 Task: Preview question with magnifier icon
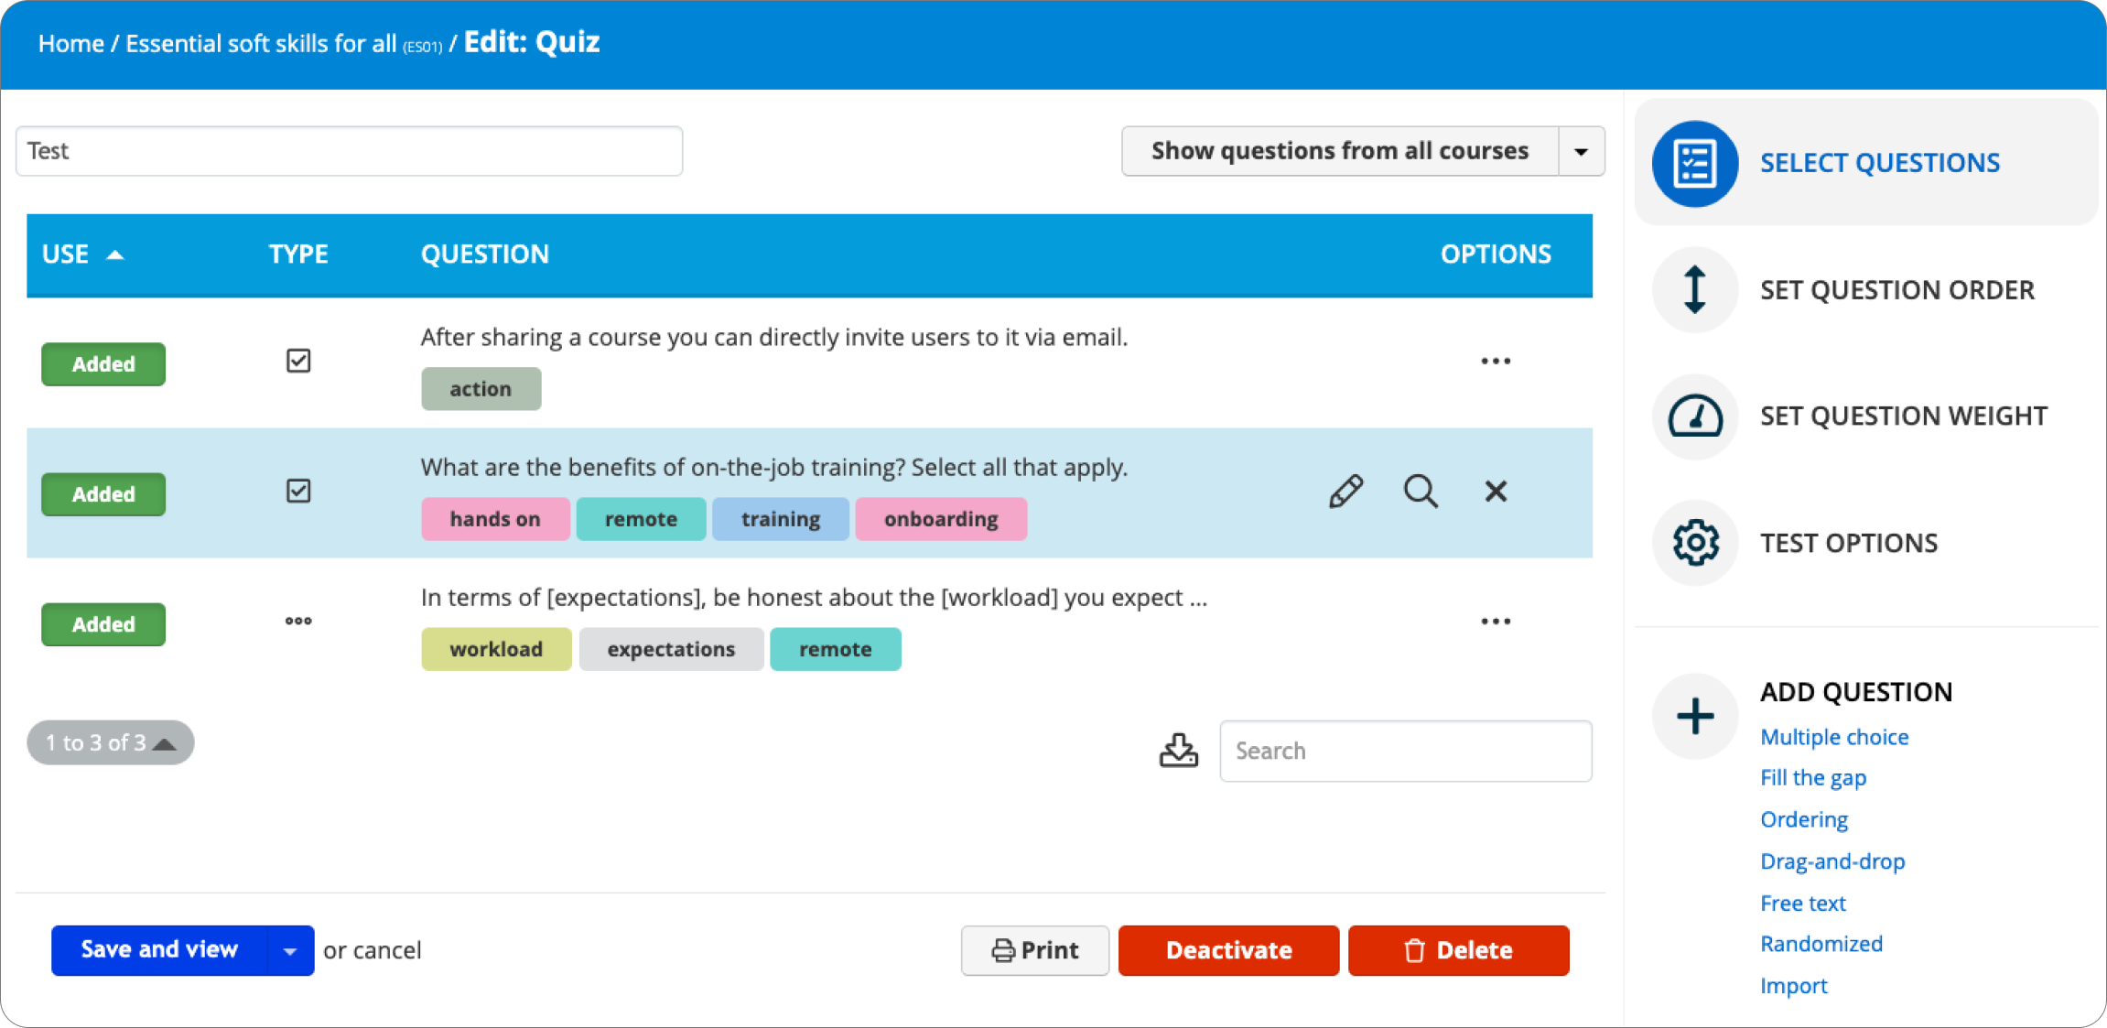[1421, 492]
